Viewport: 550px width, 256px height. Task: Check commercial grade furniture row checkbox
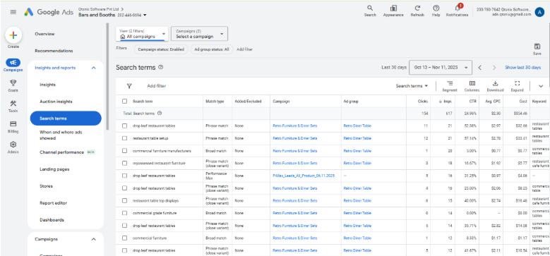point(124,213)
